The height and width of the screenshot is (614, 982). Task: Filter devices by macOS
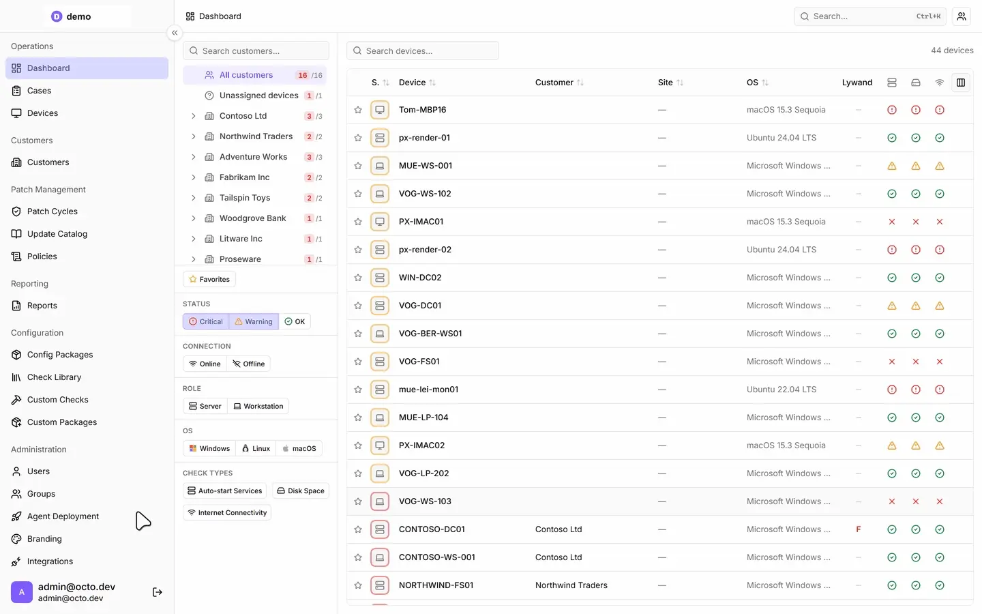(x=299, y=448)
